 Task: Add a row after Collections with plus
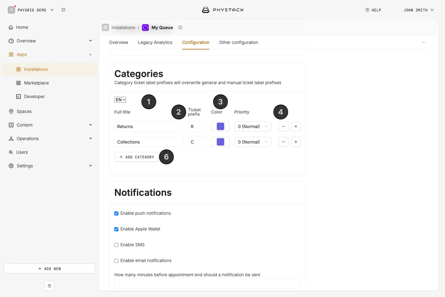pos(296,142)
